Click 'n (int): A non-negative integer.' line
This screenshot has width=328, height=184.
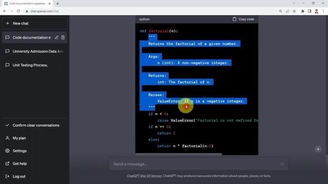point(193,63)
